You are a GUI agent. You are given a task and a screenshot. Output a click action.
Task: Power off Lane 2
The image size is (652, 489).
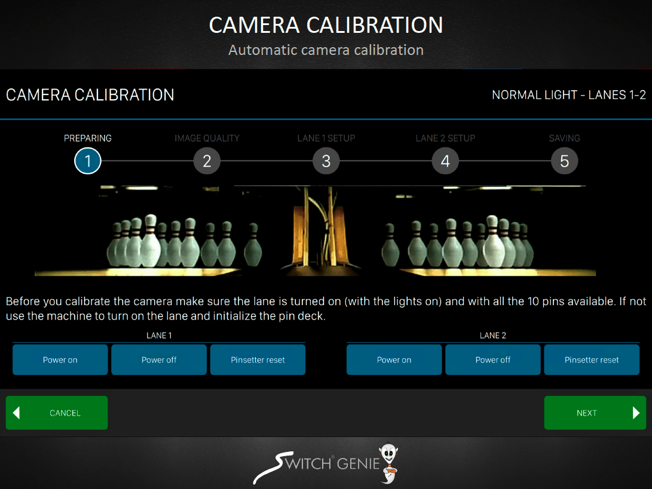pos(493,360)
